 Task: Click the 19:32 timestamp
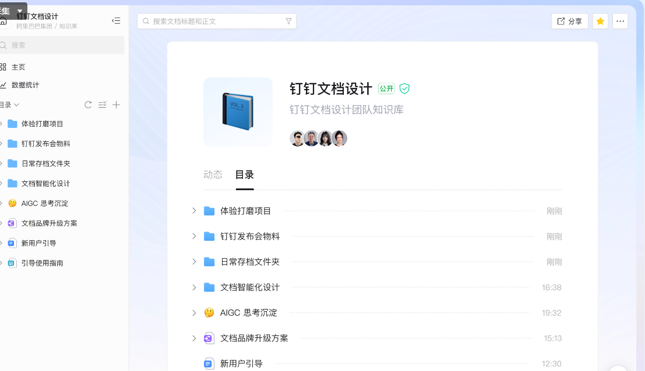point(552,313)
